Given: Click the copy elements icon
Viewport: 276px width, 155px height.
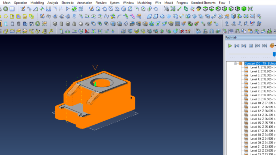Looking at the screenshot, I should click(244, 31).
